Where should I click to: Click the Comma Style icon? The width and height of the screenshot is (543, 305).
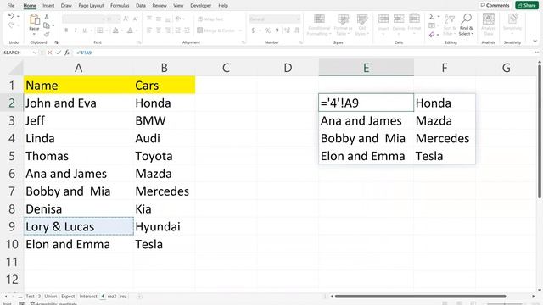coord(277,30)
